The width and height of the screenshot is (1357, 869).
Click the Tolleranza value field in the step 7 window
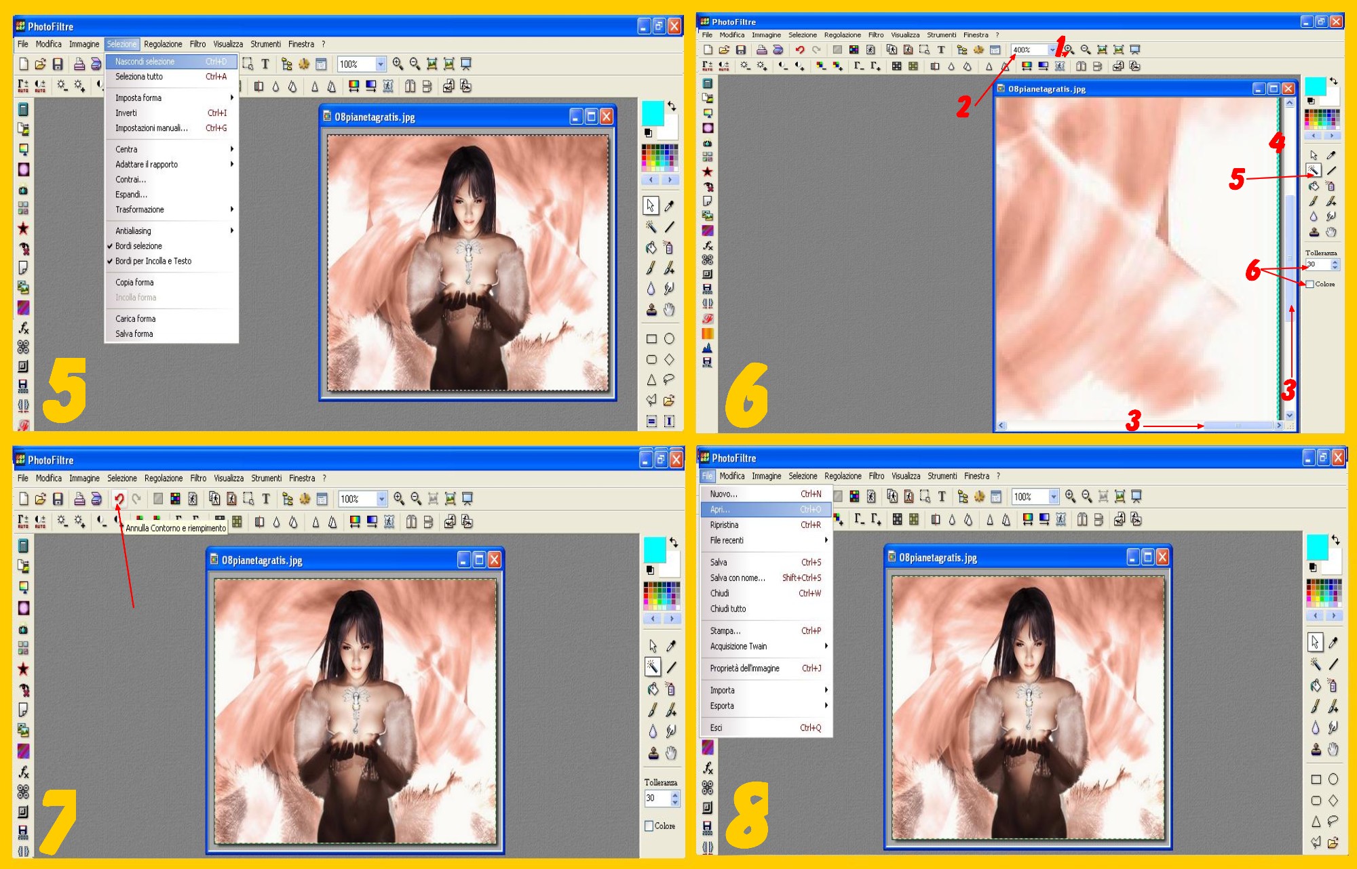click(x=656, y=799)
